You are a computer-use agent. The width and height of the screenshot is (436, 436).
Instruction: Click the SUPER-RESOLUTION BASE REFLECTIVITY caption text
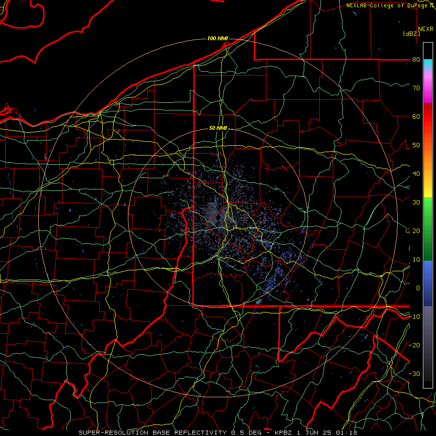pyautogui.click(x=153, y=433)
